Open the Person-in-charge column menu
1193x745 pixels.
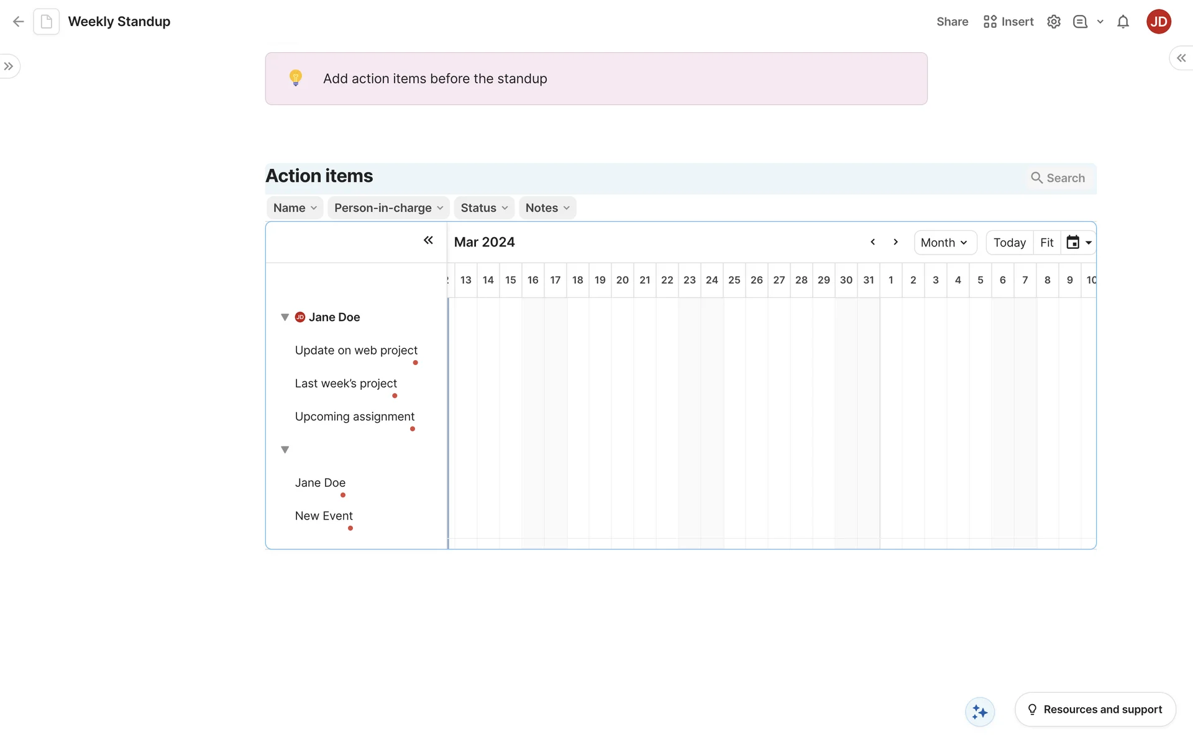388,208
